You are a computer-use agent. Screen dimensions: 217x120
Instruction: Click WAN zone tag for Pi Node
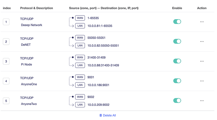(80, 58)
